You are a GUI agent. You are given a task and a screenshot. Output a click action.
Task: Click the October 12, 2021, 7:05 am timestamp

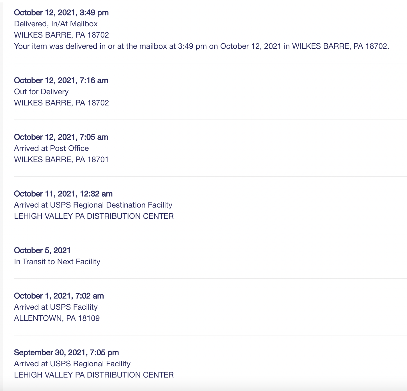61,137
